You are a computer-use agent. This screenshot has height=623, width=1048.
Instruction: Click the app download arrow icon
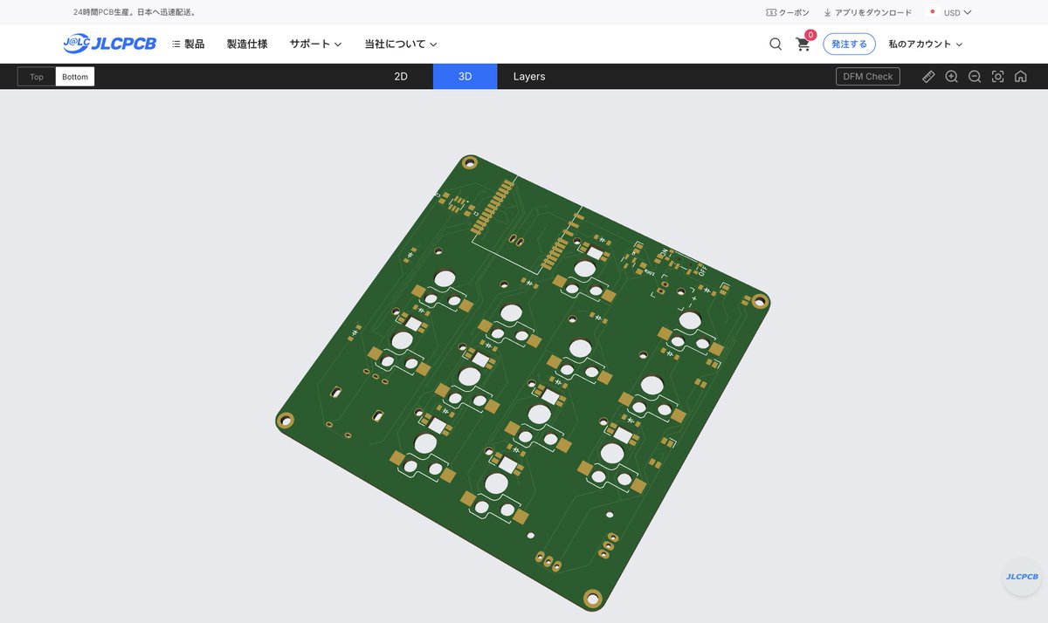tap(827, 12)
